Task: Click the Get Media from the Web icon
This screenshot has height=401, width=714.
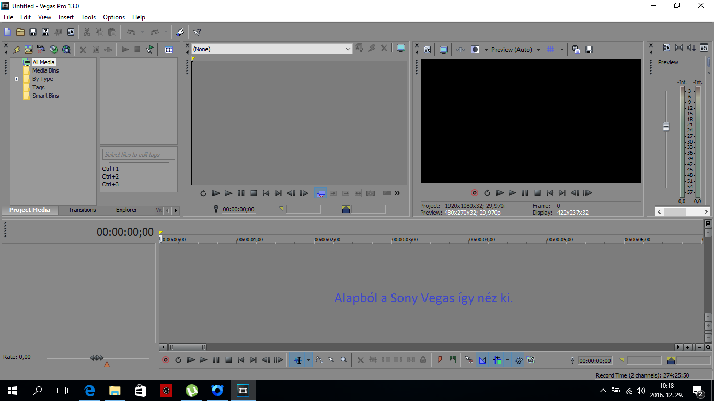Action: coord(66,50)
